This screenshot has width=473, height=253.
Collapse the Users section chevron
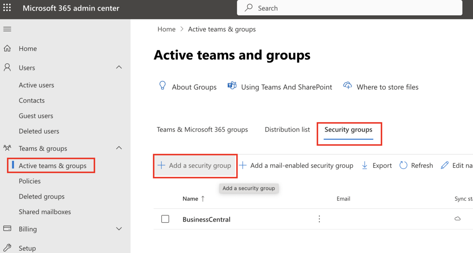[x=119, y=68]
